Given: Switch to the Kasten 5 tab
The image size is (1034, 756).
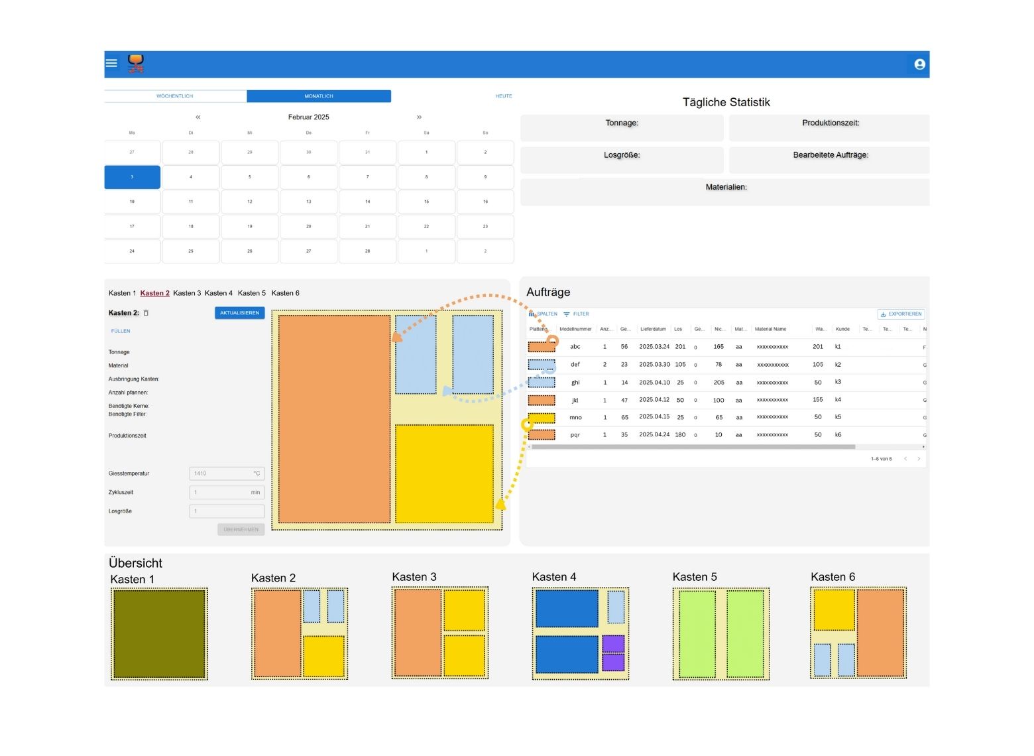Looking at the screenshot, I should coord(251,293).
